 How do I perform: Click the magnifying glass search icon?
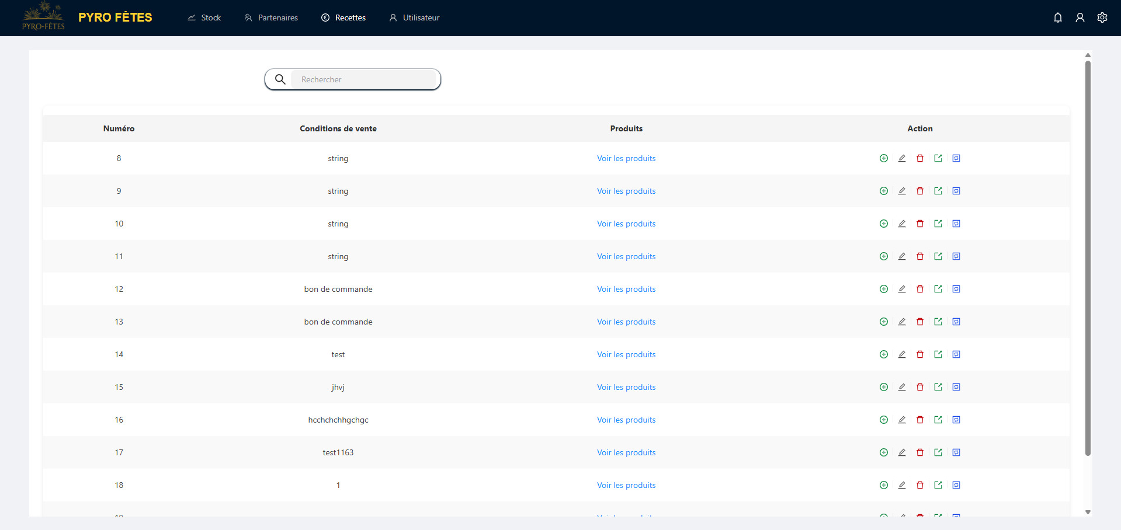[x=280, y=79]
